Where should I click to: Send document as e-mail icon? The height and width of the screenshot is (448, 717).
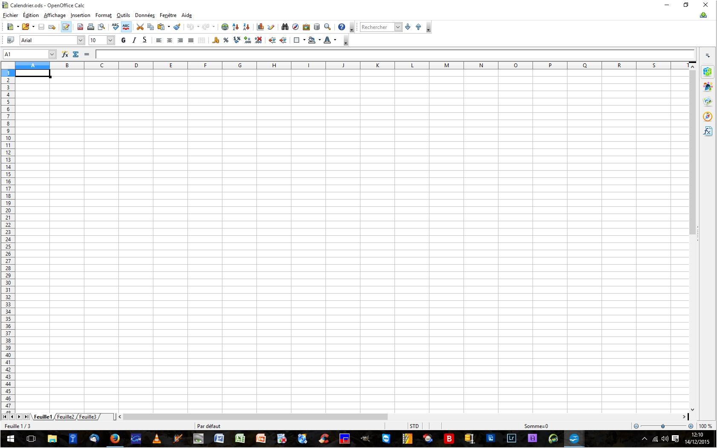52,27
